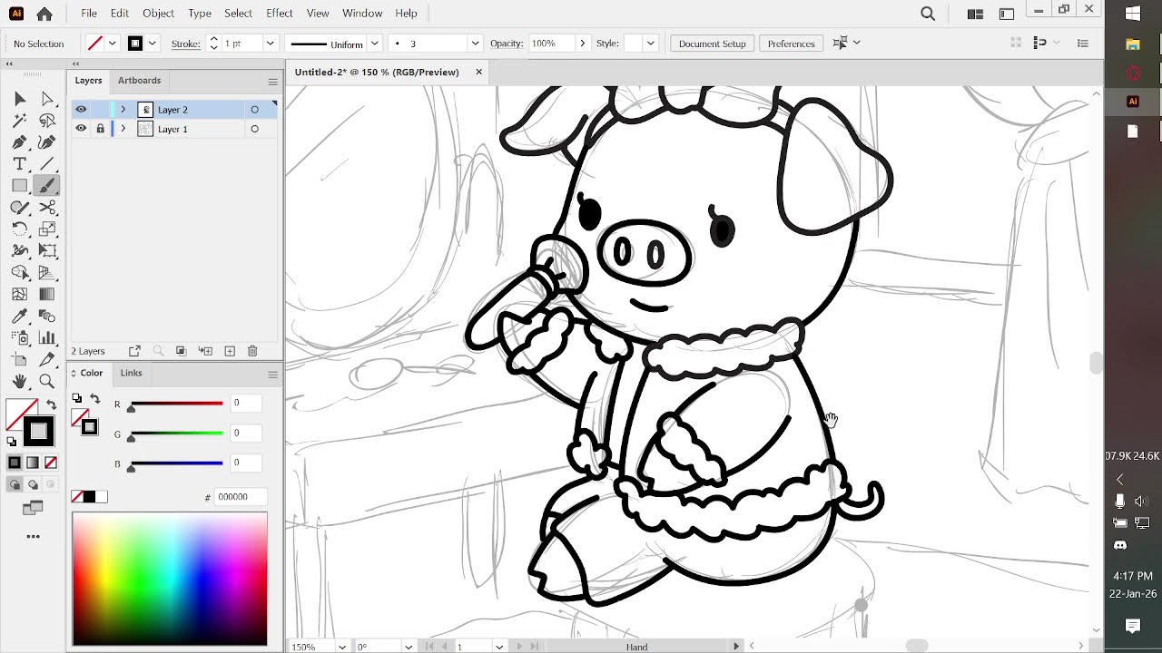Switch to the Artboards tab
Viewport: 1162px width, 653px height.
coord(139,81)
